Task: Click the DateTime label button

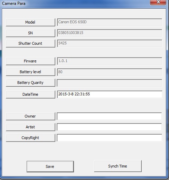Action: [30, 94]
